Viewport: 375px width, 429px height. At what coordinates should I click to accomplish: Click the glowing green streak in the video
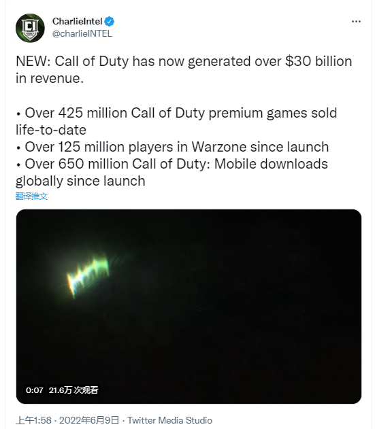tap(88, 276)
